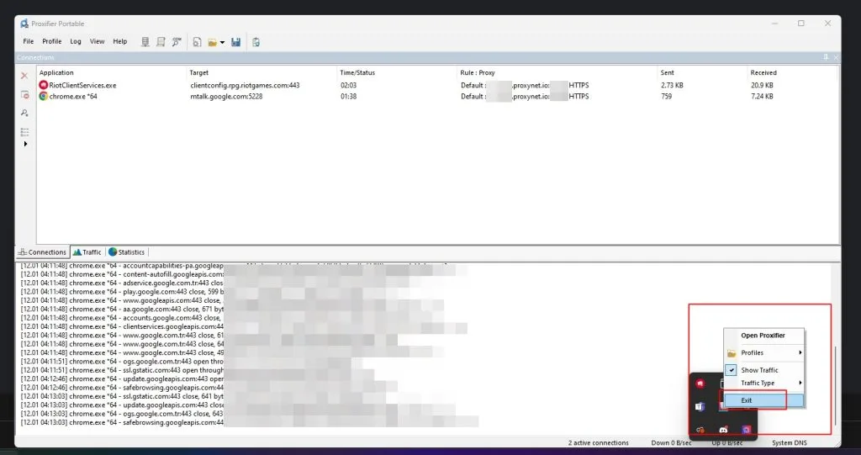This screenshot has height=455, width=861.
Task: Open dropdown arrow beside folder toolbar icon
Action: [222, 42]
